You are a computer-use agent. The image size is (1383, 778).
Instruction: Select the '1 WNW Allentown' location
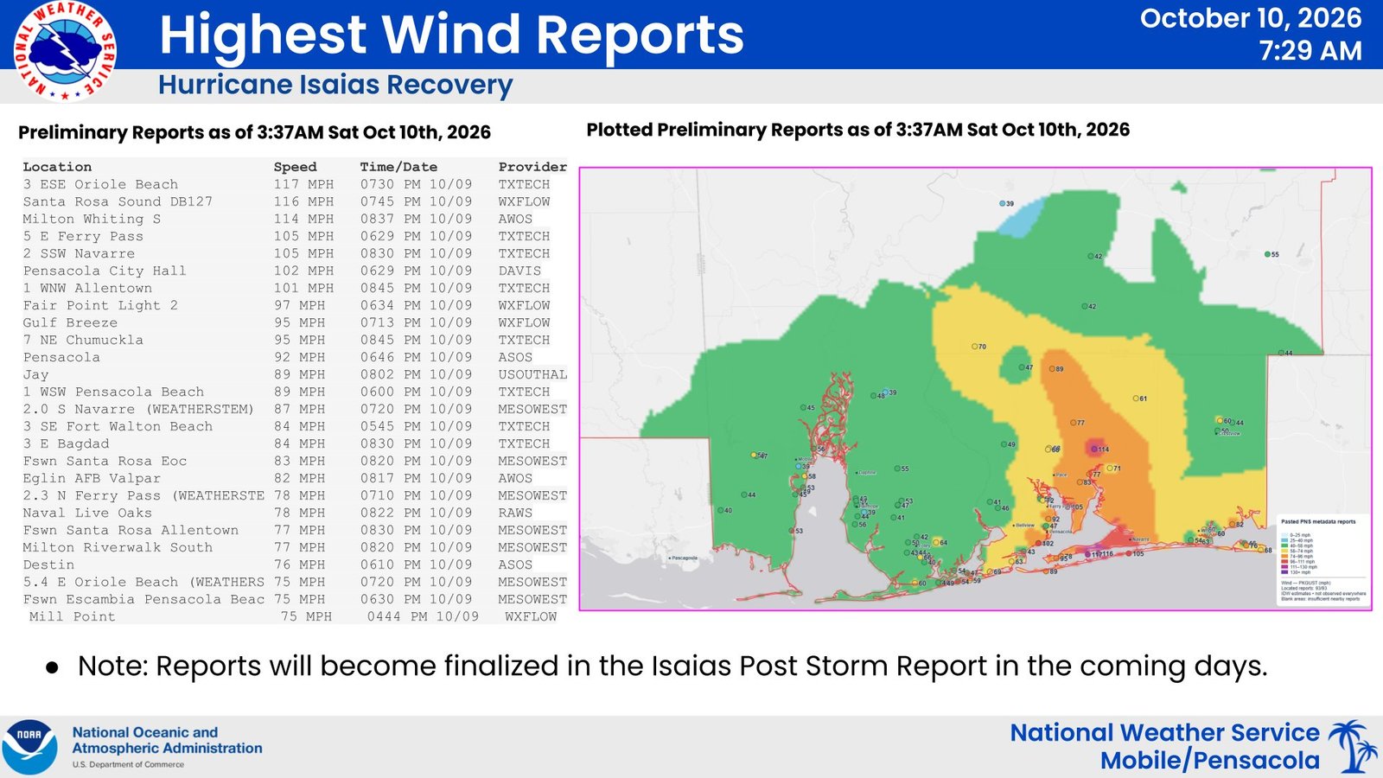point(87,288)
